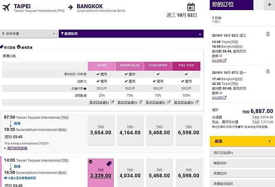Click the lowest fare tag legend icon
The height and width of the screenshot is (187, 275).
point(1,47)
